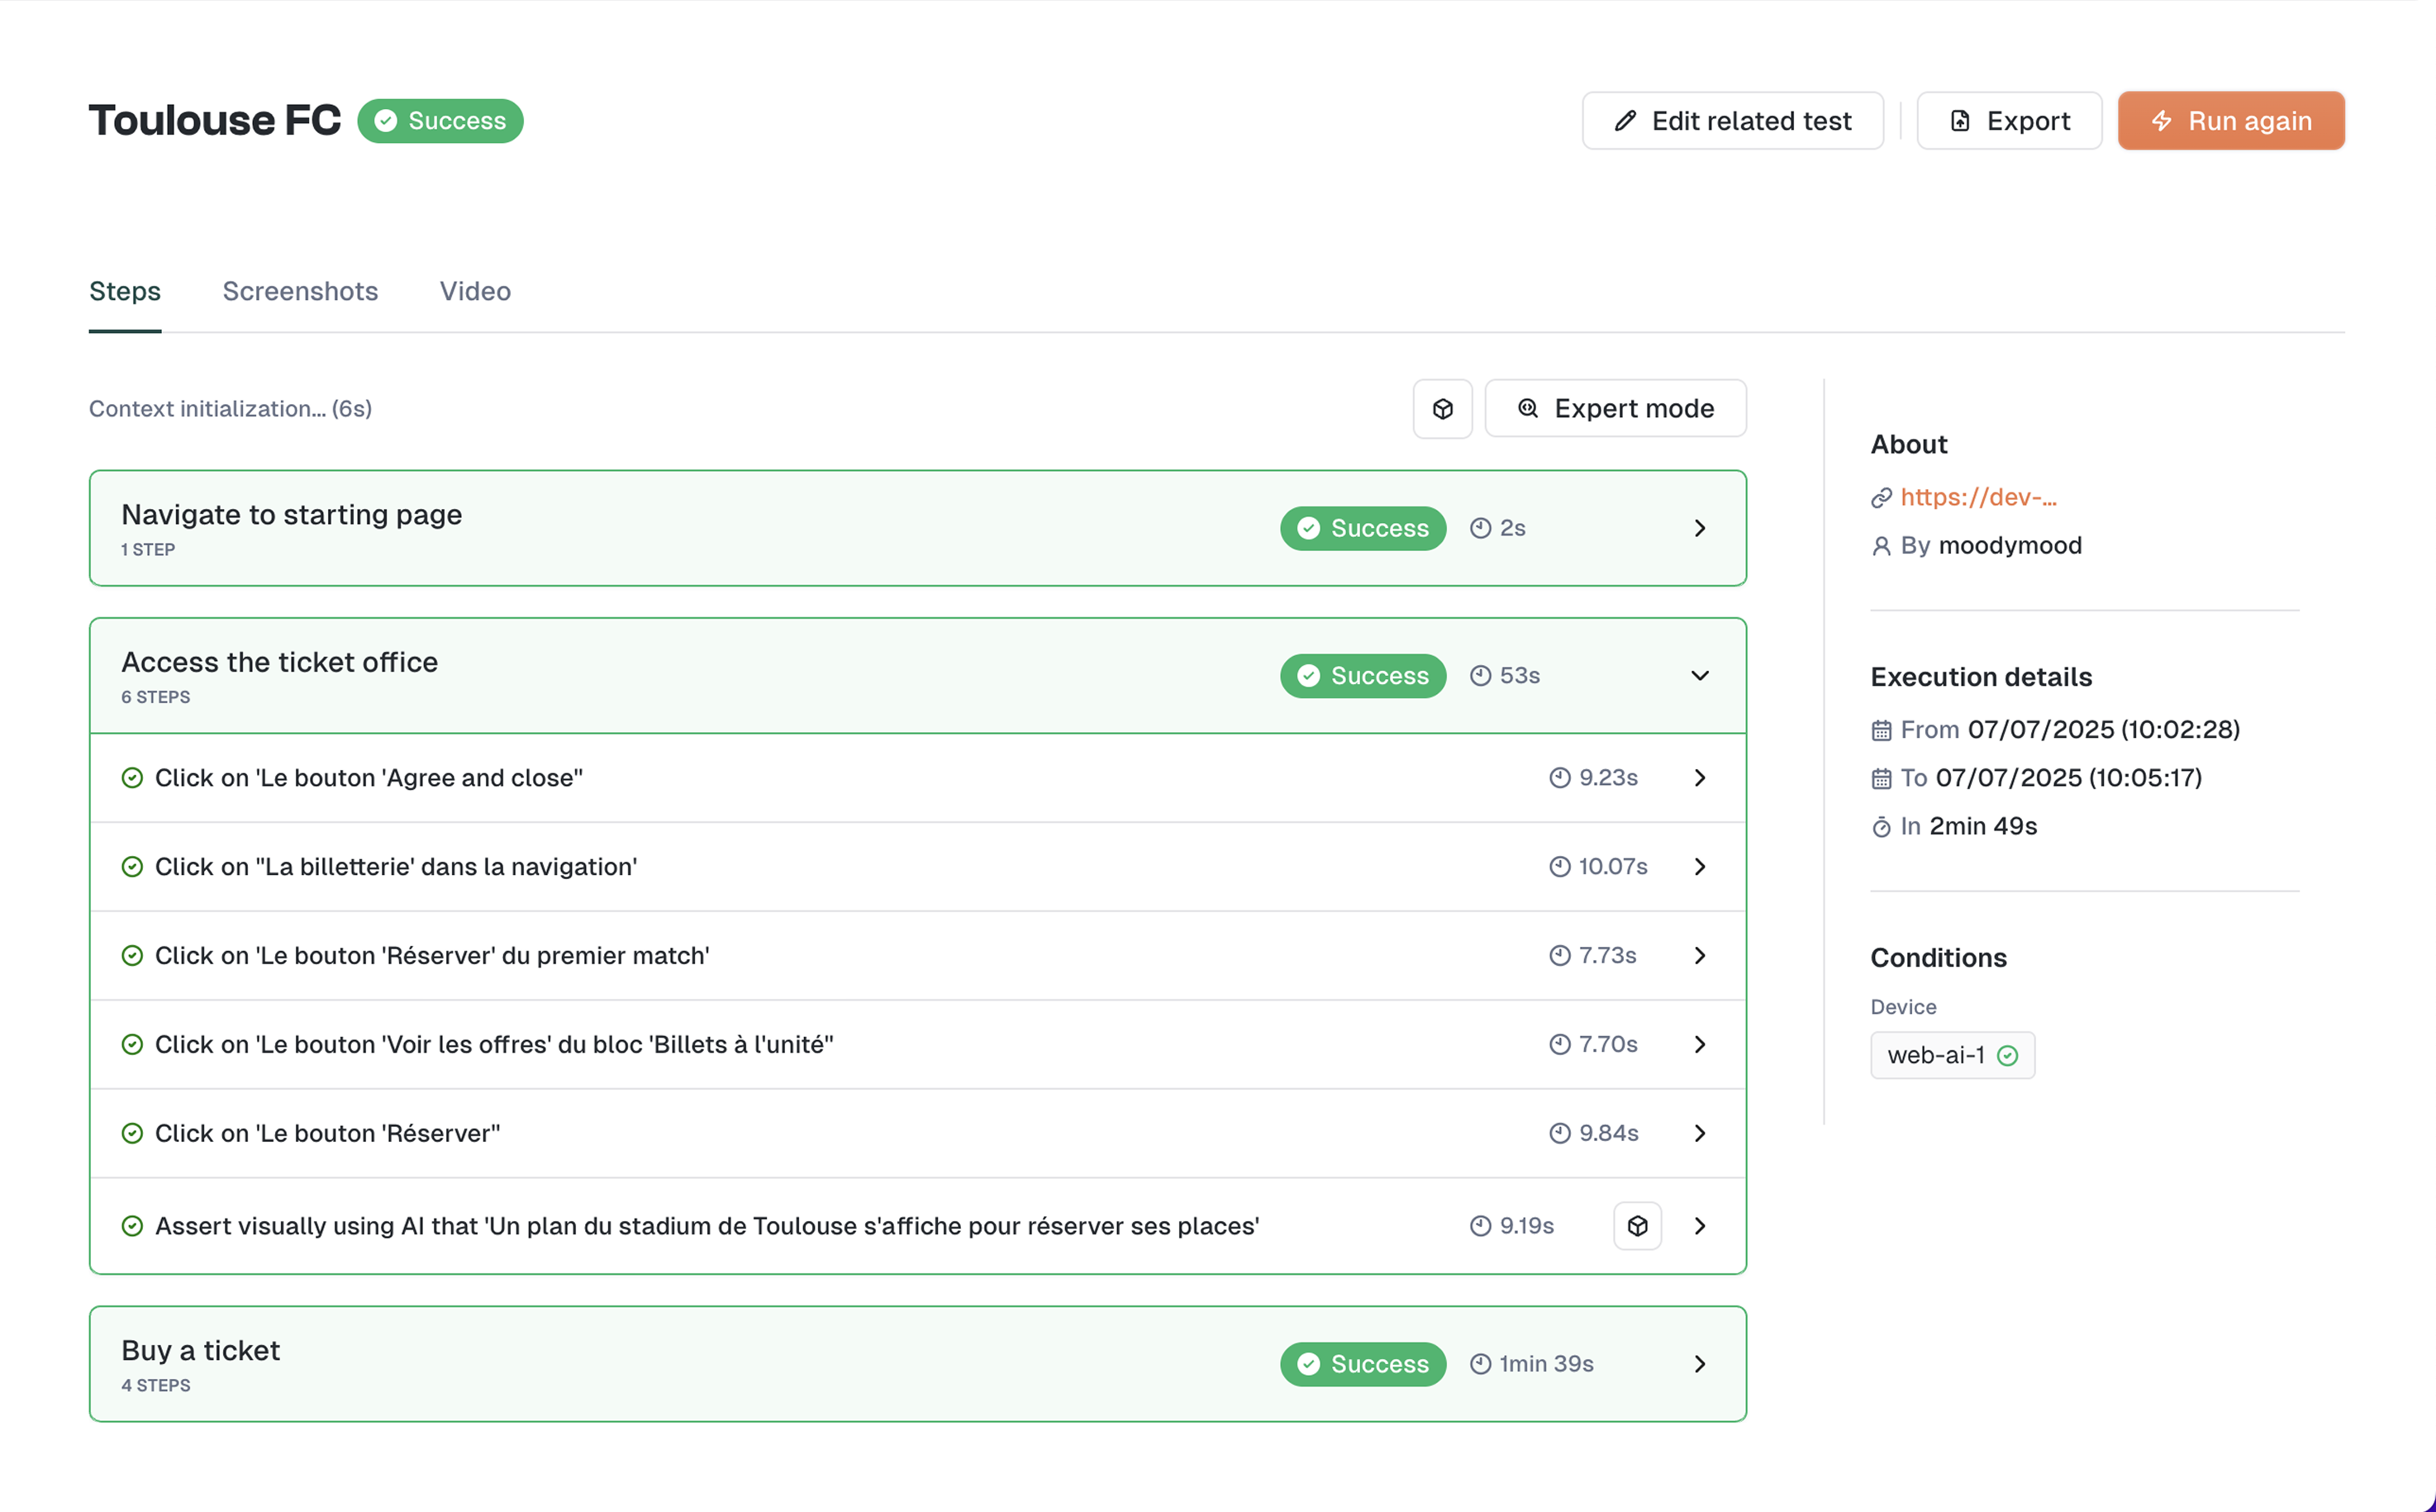Click the Run again button
The image size is (2436, 1512).
(2230, 121)
